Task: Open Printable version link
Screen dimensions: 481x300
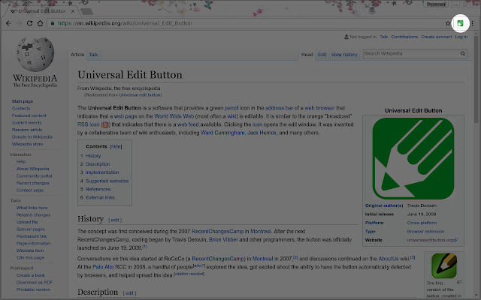Action: (x=33, y=289)
